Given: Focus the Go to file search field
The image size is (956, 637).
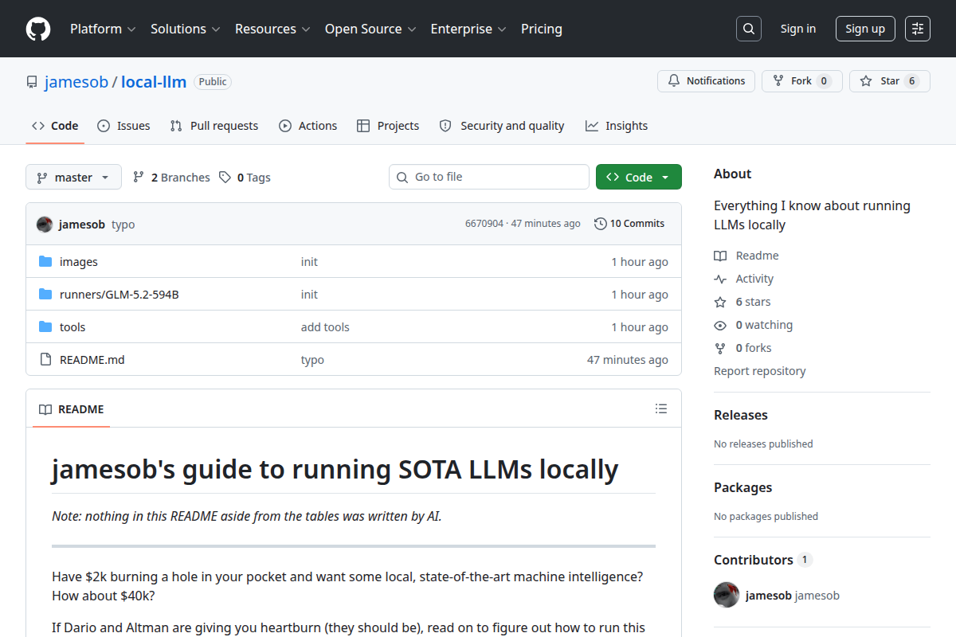Looking at the screenshot, I should (x=489, y=177).
